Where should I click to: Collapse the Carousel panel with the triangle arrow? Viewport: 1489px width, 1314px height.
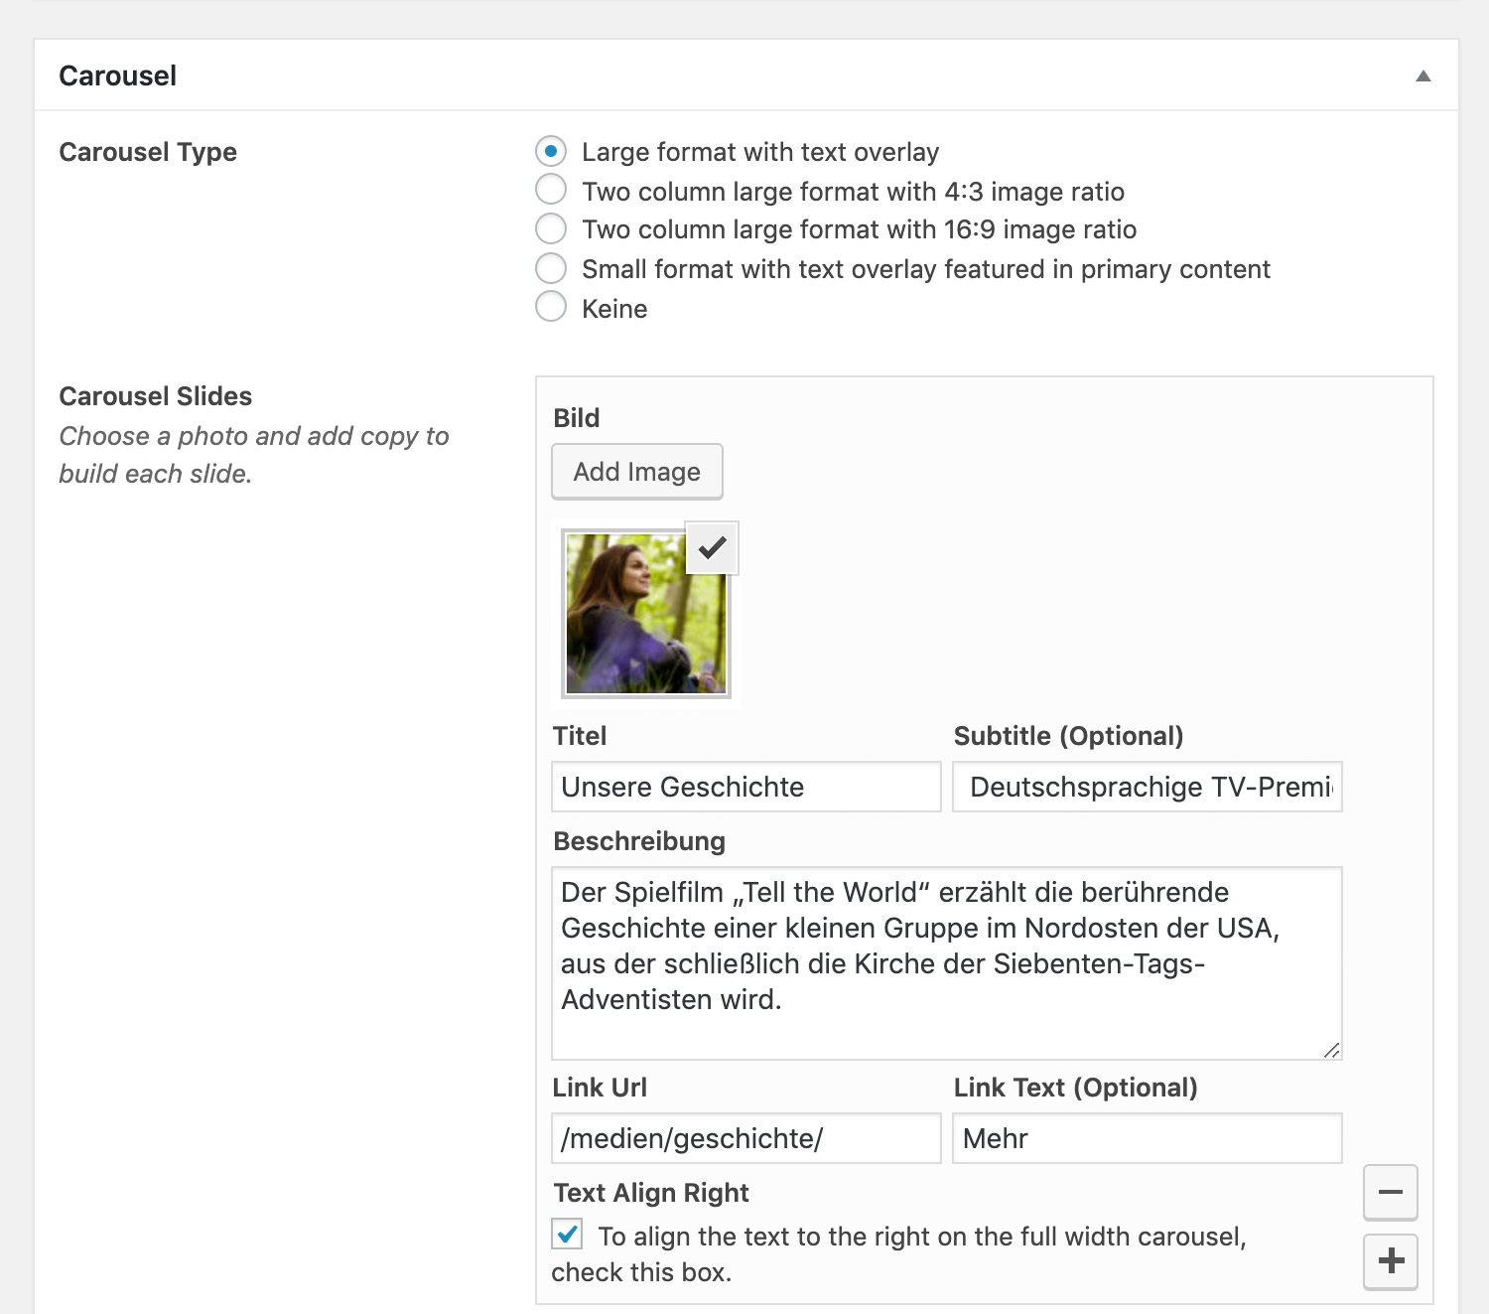click(1422, 76)
